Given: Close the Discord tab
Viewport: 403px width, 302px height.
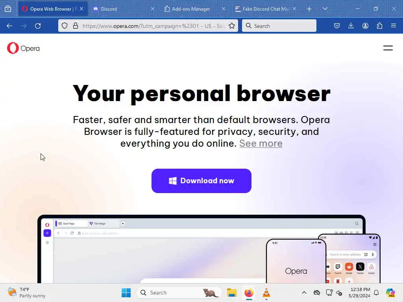Looking at the screenshot, I should tap(152, 9).
